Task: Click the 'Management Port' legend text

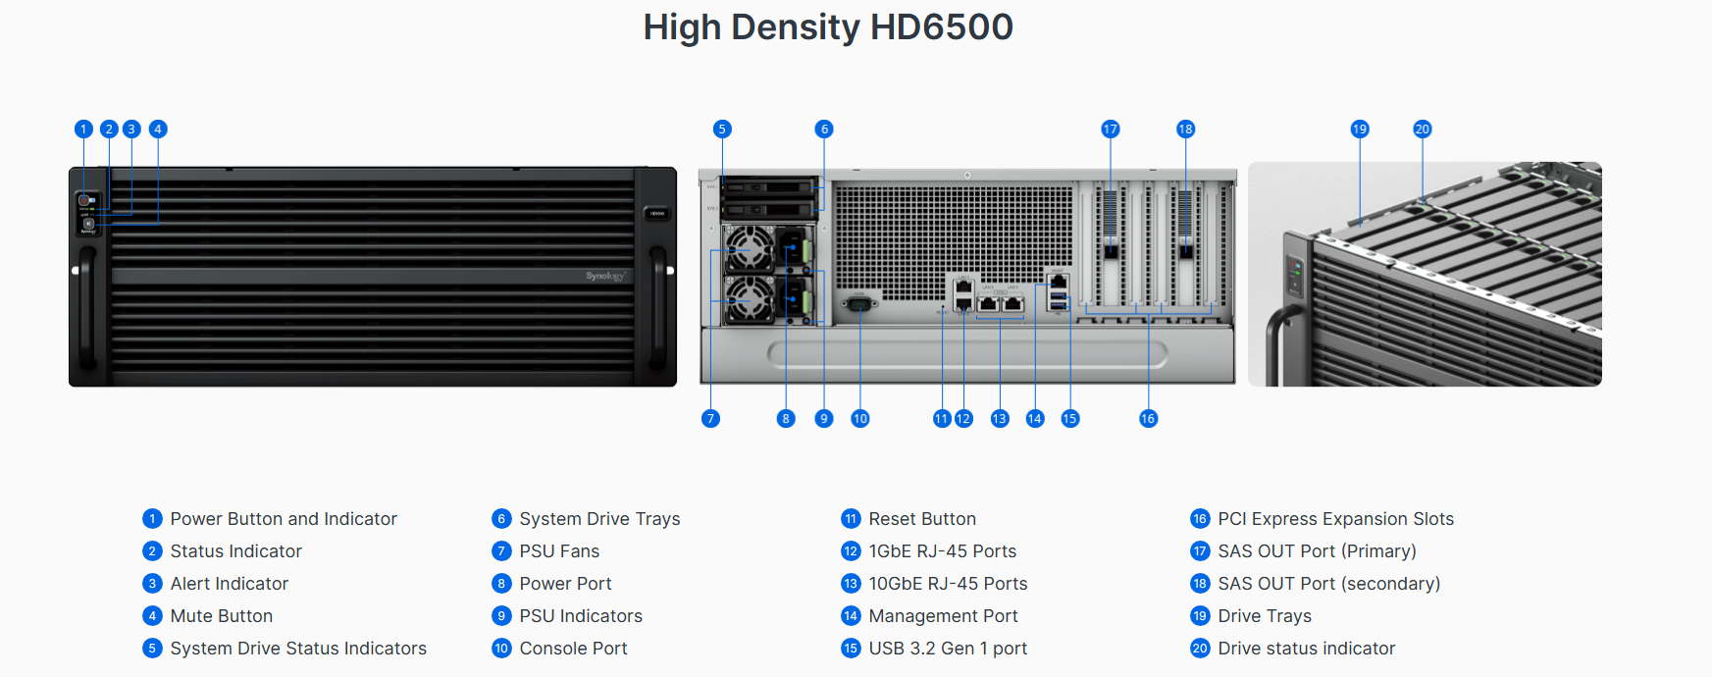Action: 944,616
